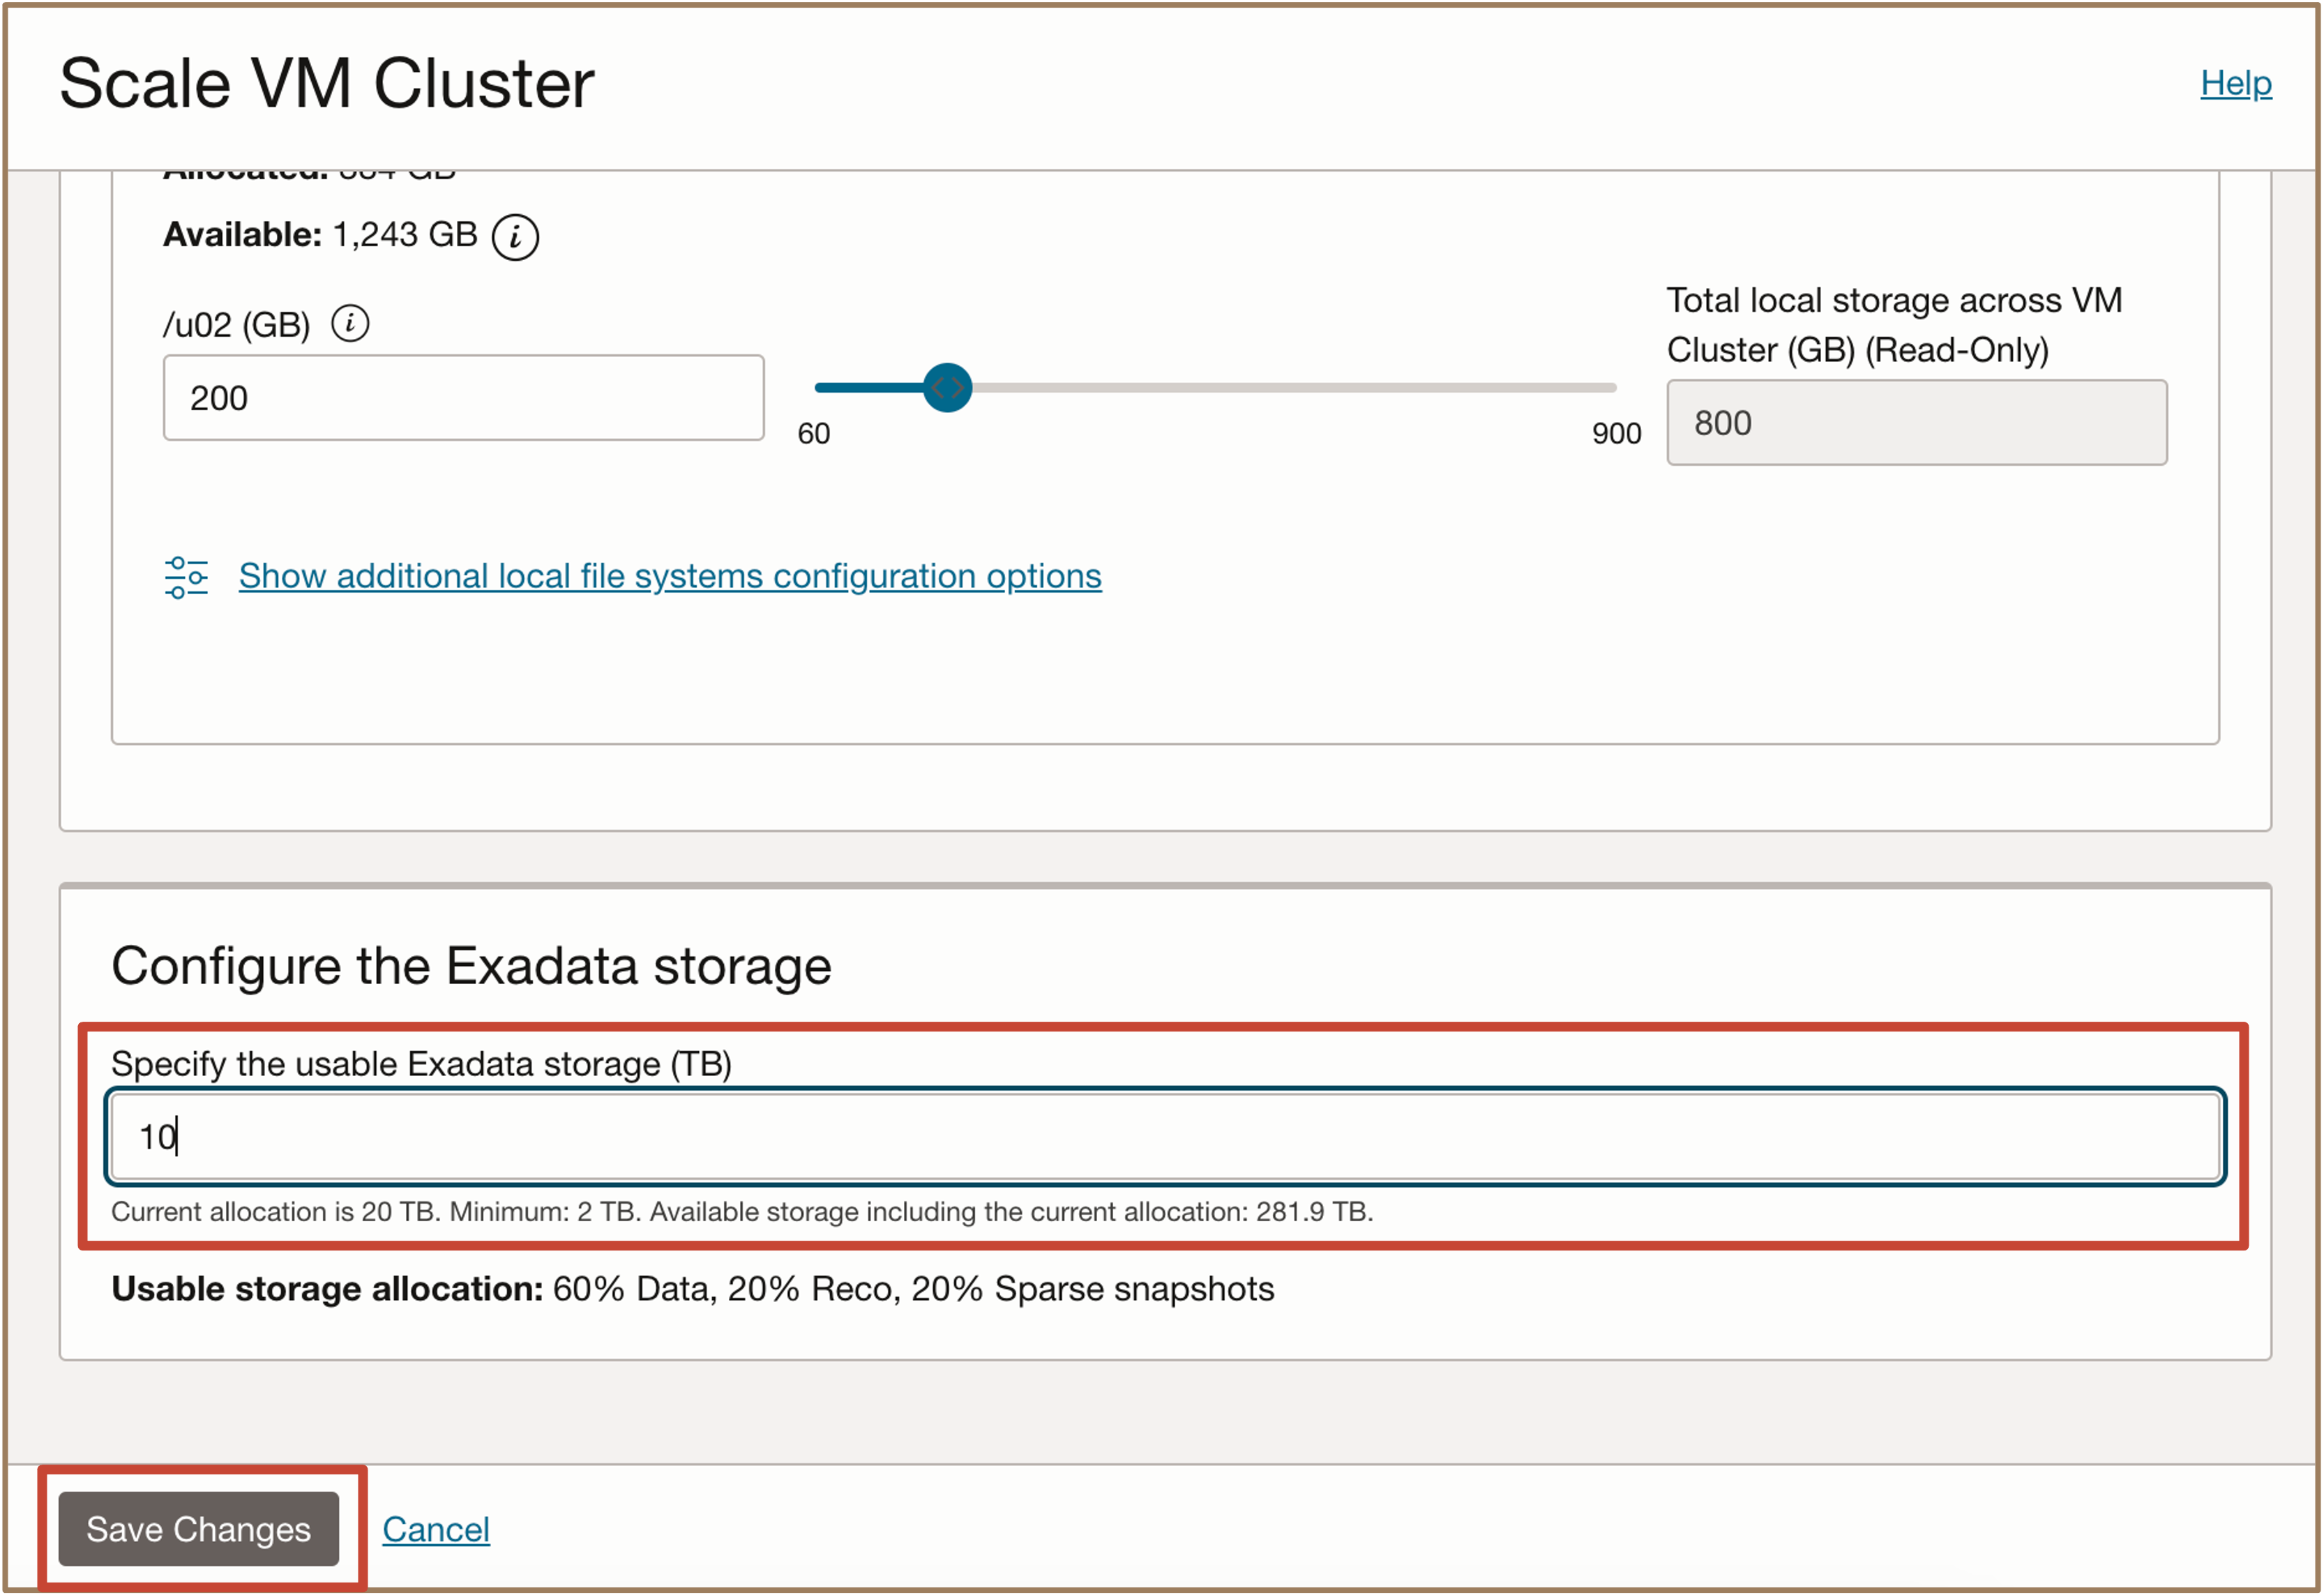Viewport: 2324px width, 1595px height.
Task: Click the info icon beside Available storage
Action: point(515,237)
